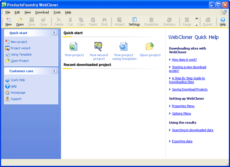
Task: Open Searching in downloaded data link
Action: click(x=192, y=130)
